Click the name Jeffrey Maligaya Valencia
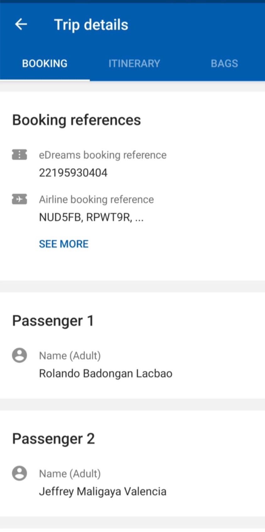265x532 pixels. (103, 491)
